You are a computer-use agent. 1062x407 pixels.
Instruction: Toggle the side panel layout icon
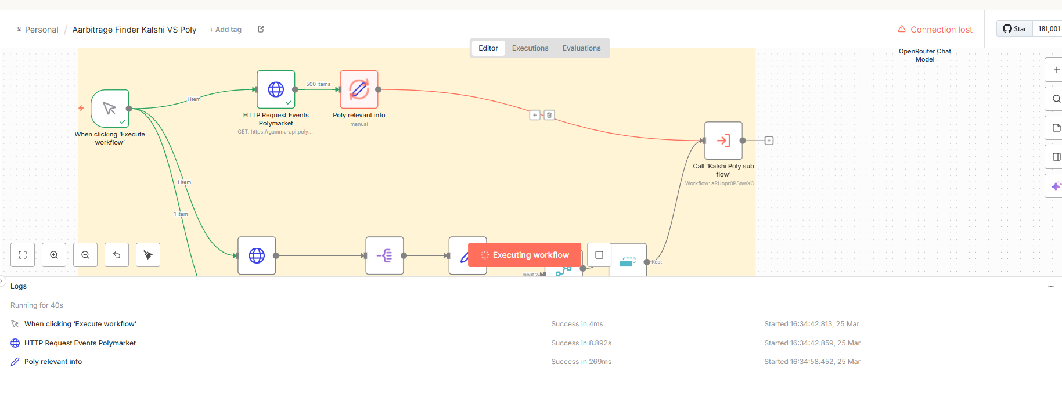[x=1054, y=157]
